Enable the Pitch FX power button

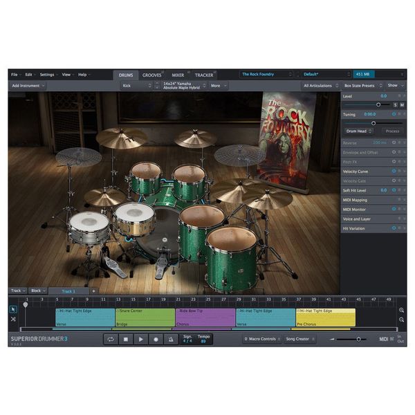(x=394, y=162)
